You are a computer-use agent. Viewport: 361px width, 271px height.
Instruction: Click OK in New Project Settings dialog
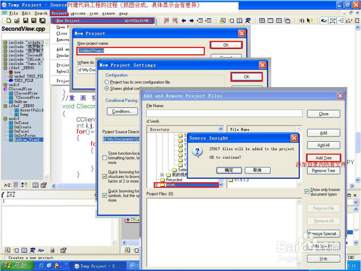tap(246, 77)
